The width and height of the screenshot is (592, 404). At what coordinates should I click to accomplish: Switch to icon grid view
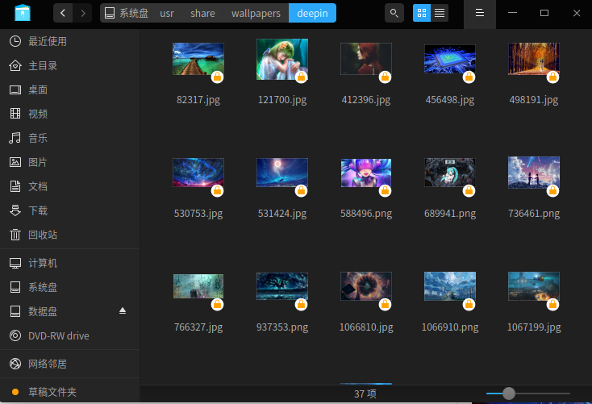tap(422, 13)
